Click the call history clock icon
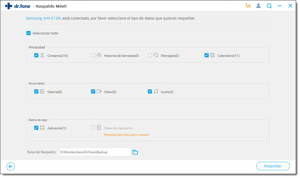The height and width of the screenshot is (178, 300). 99,55
